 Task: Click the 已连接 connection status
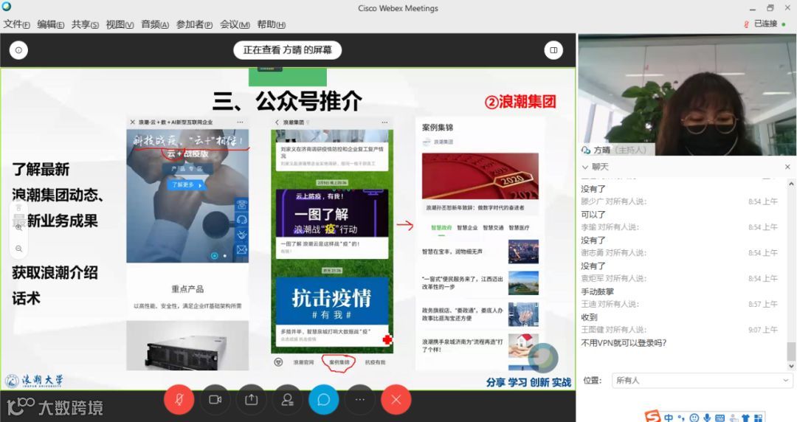(765, 24)
